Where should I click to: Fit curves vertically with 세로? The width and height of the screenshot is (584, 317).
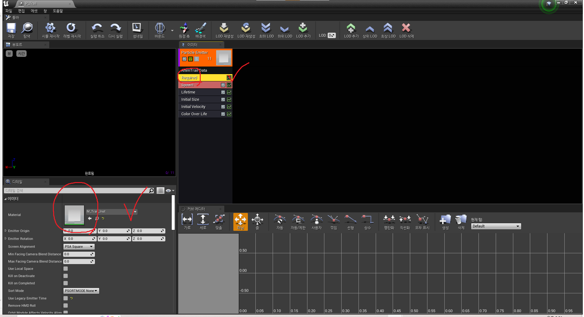[x=203, y=222]
